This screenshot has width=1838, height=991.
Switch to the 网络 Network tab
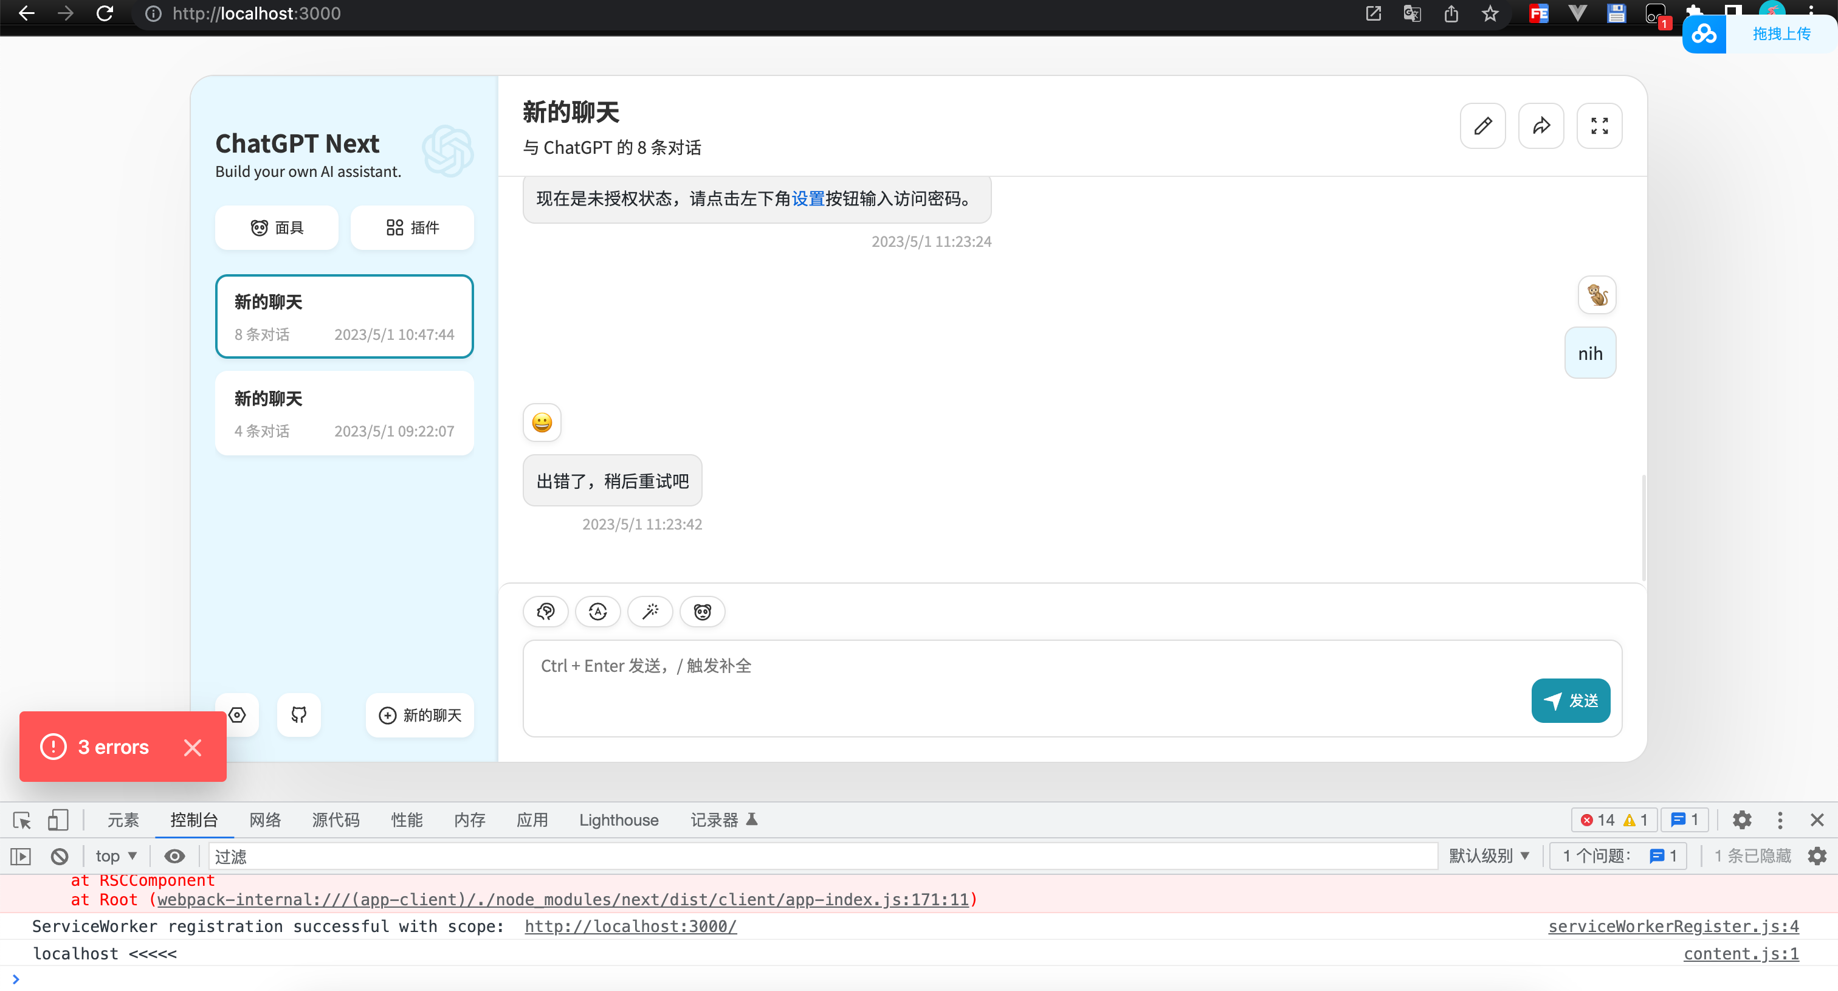coord(265,820)
